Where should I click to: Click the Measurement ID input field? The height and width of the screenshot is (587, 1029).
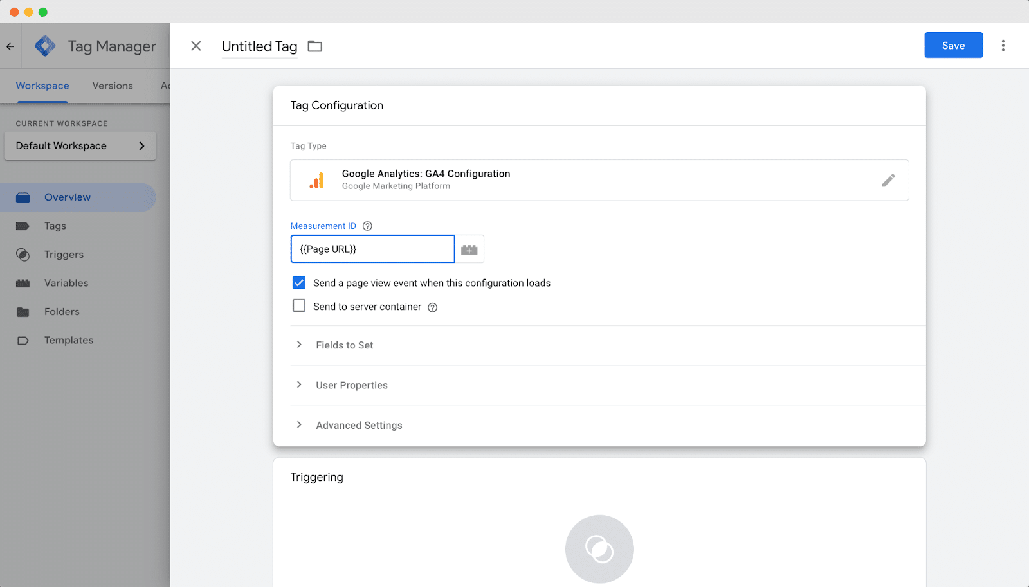click(x=372, y=249)
